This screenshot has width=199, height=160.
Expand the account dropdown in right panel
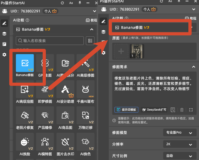[194, 9]
